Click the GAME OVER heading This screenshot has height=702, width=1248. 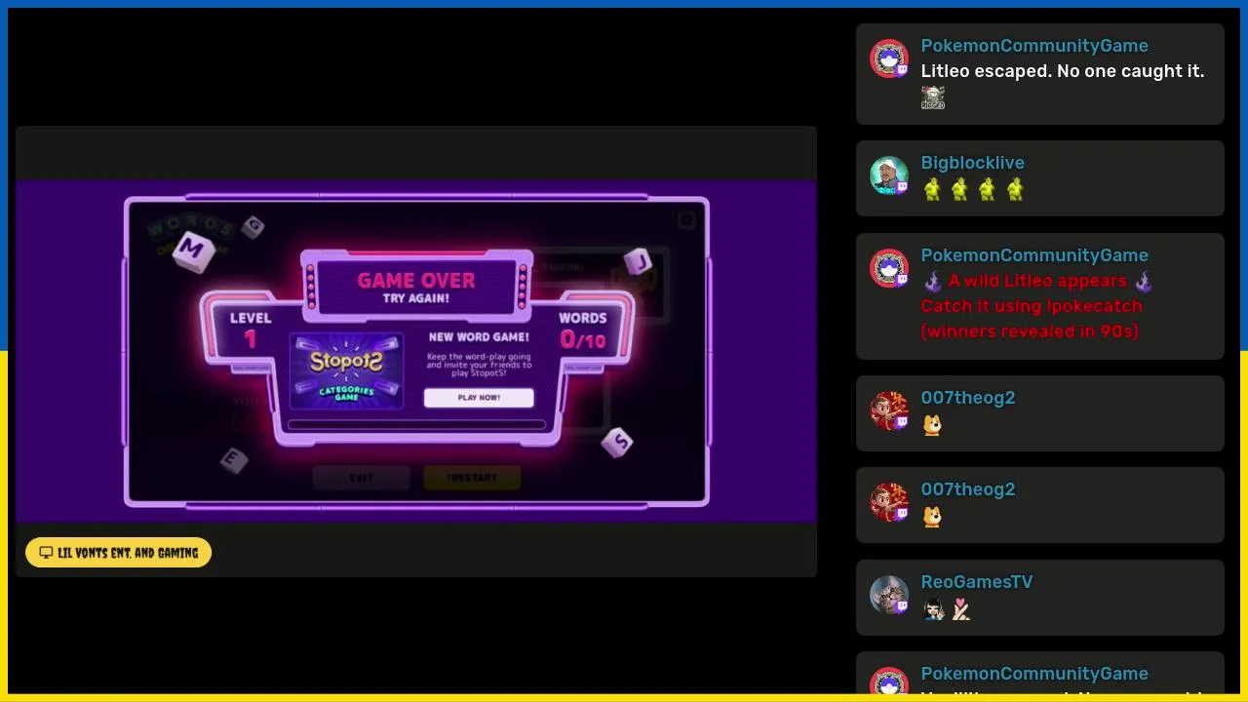(x=416, y=280)
